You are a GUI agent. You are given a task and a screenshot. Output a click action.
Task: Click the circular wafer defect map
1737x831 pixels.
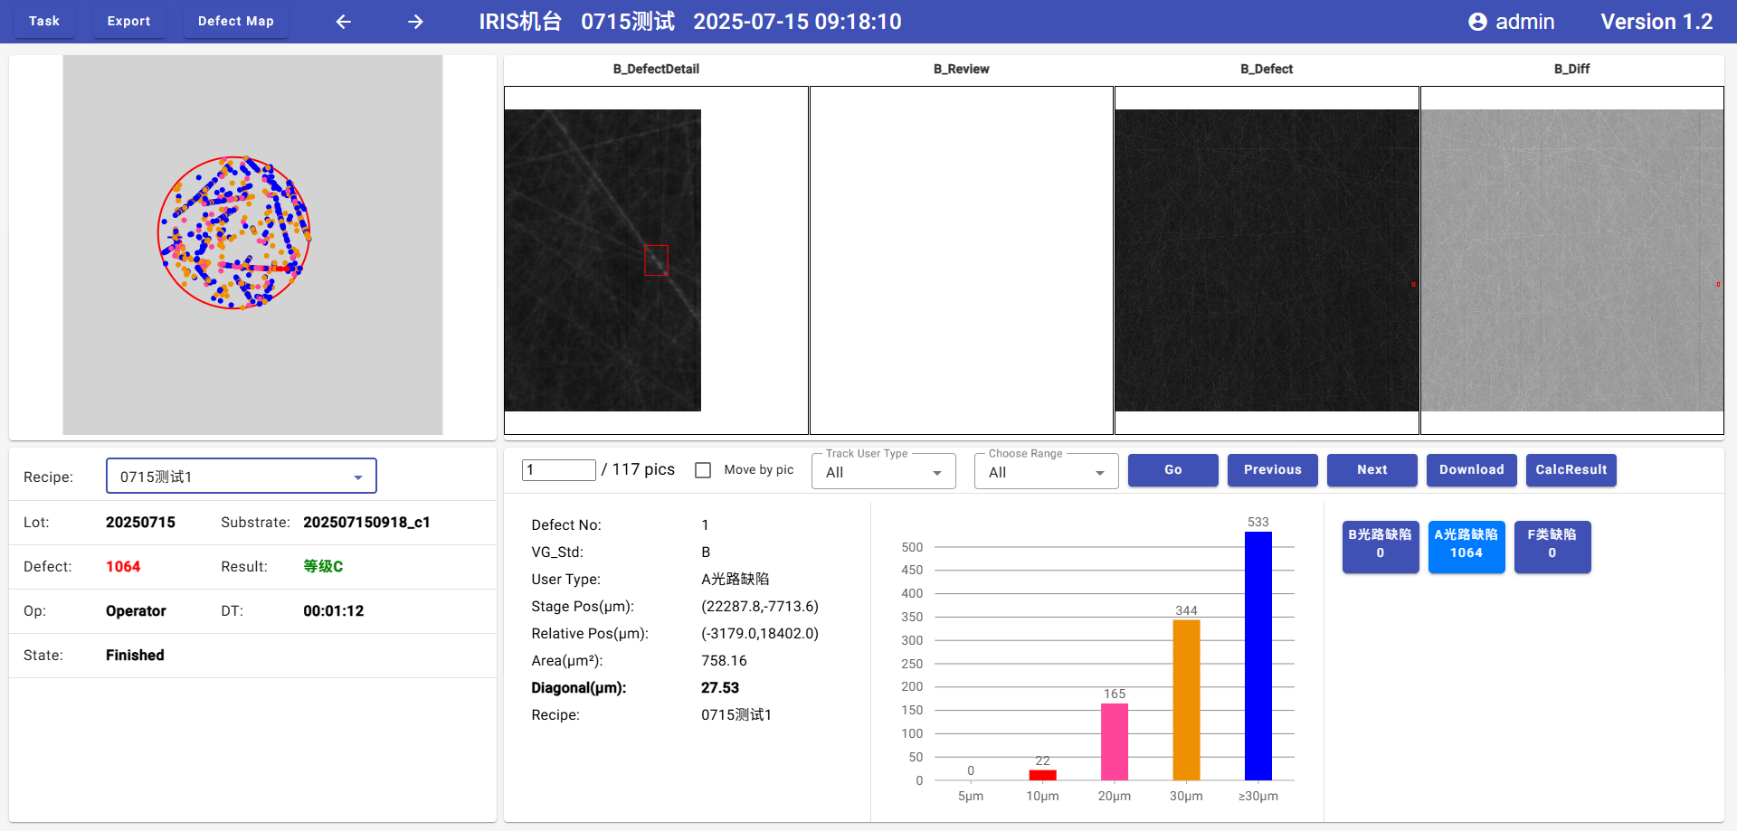[234, 233]
